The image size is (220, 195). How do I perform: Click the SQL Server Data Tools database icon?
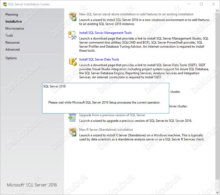click(x=73, y=62)
